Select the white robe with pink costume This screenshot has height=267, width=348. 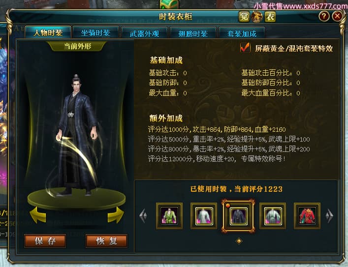click(x=204, y=216)
